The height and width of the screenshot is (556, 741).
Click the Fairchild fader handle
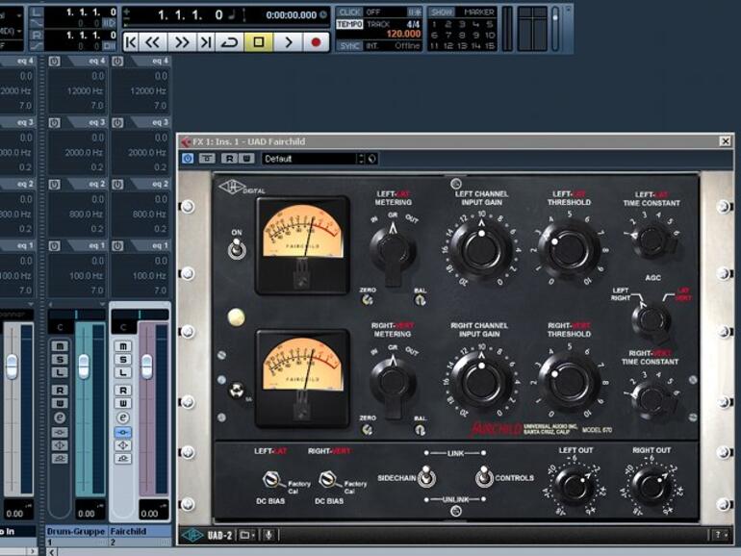coord(146,366)
